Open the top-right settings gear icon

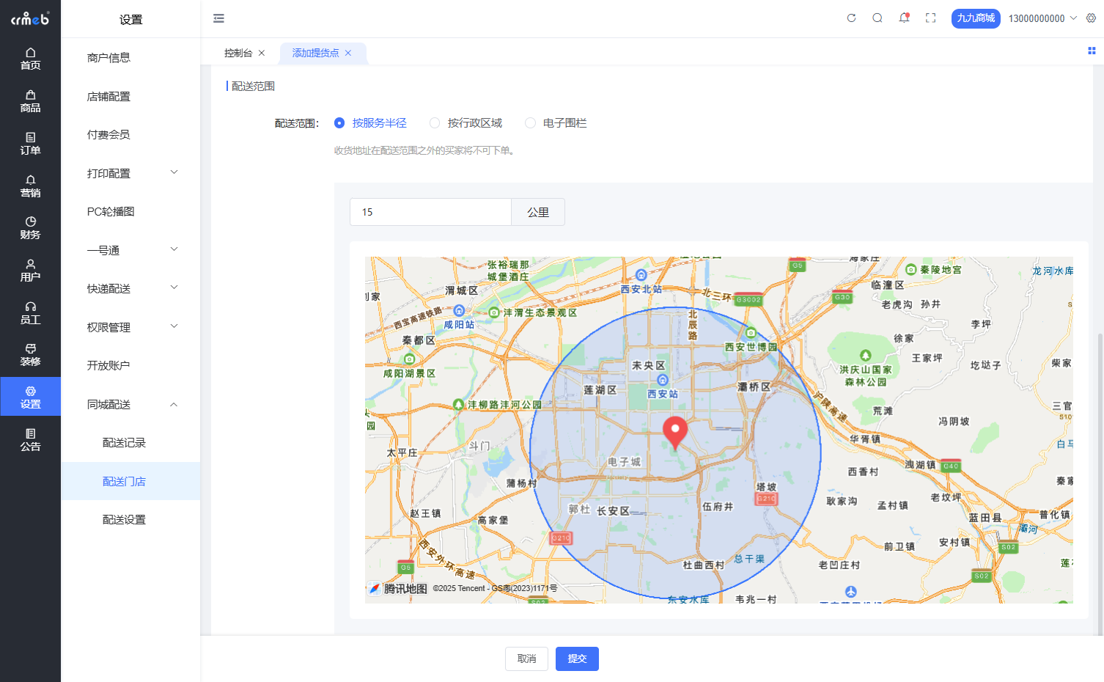coord(1091,18)
